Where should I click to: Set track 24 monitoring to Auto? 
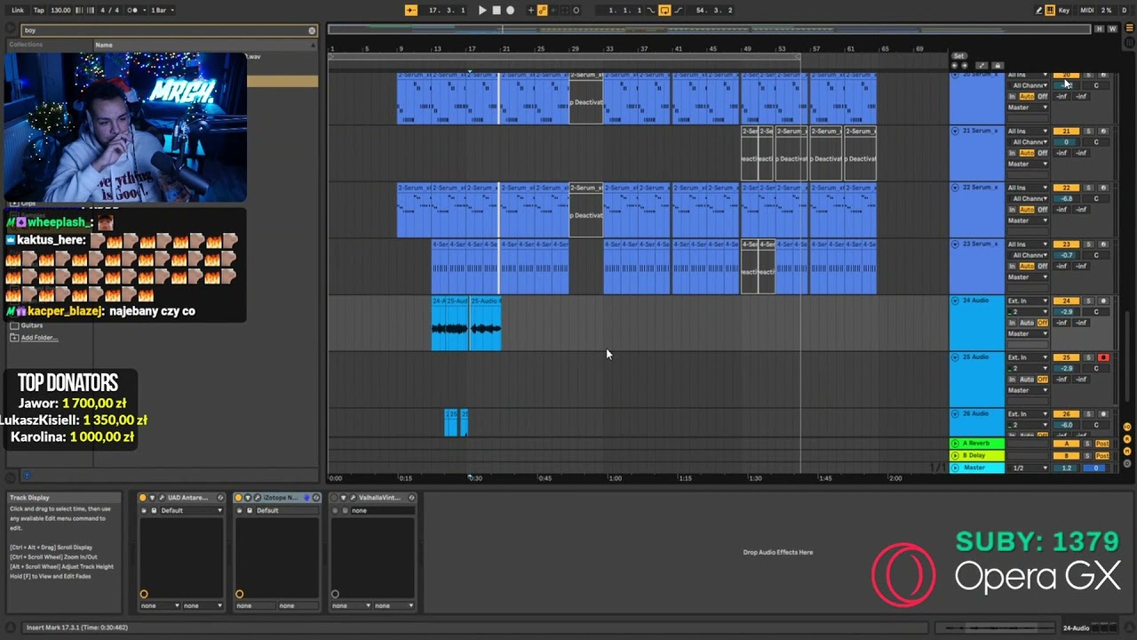[1027, 323]
